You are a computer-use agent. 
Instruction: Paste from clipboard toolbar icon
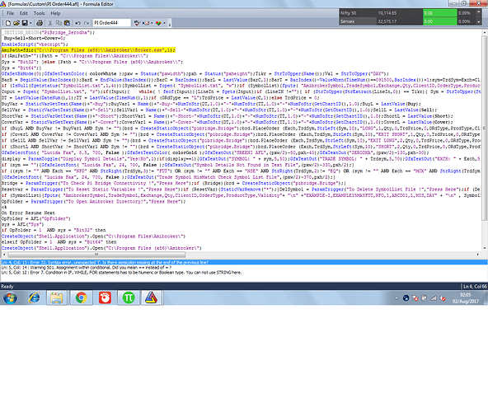67,23
